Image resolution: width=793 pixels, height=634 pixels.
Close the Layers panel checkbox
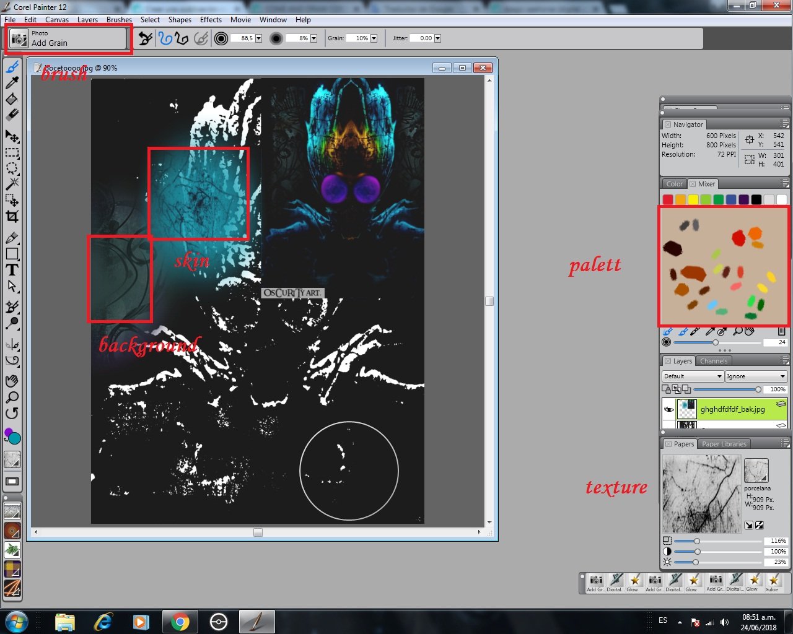(668, 361)
